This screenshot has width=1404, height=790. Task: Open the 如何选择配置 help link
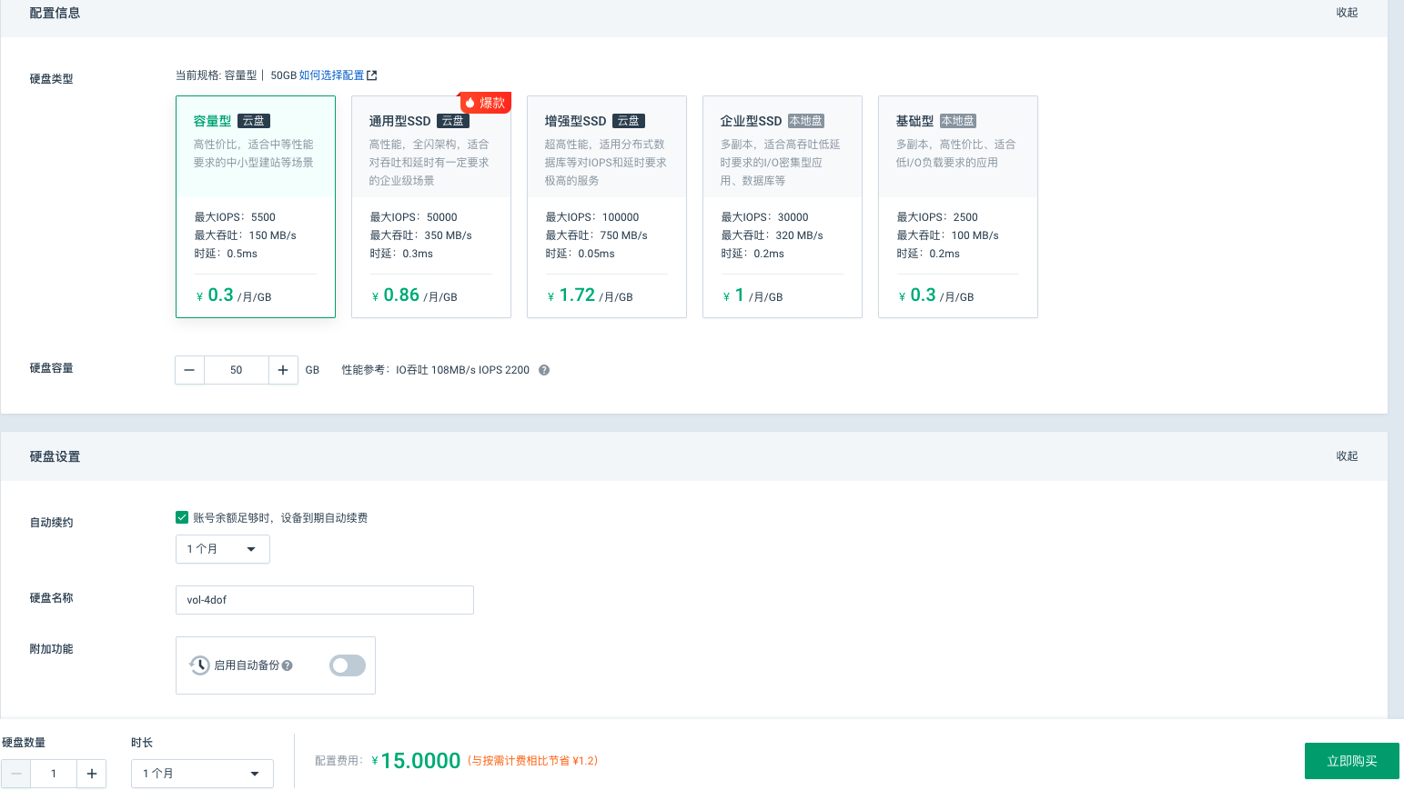331,75
